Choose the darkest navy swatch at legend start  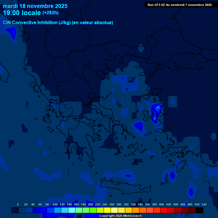[x=15, y=210]
